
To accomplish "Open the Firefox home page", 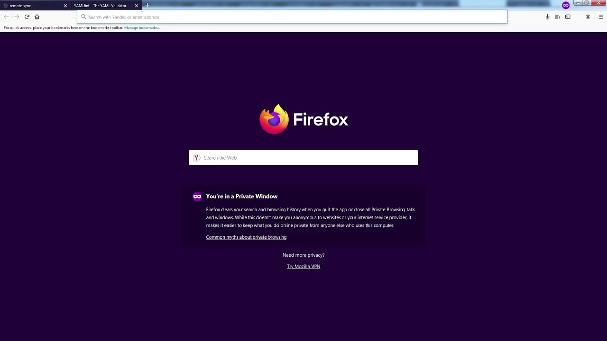I will click(x=37, y=17).
